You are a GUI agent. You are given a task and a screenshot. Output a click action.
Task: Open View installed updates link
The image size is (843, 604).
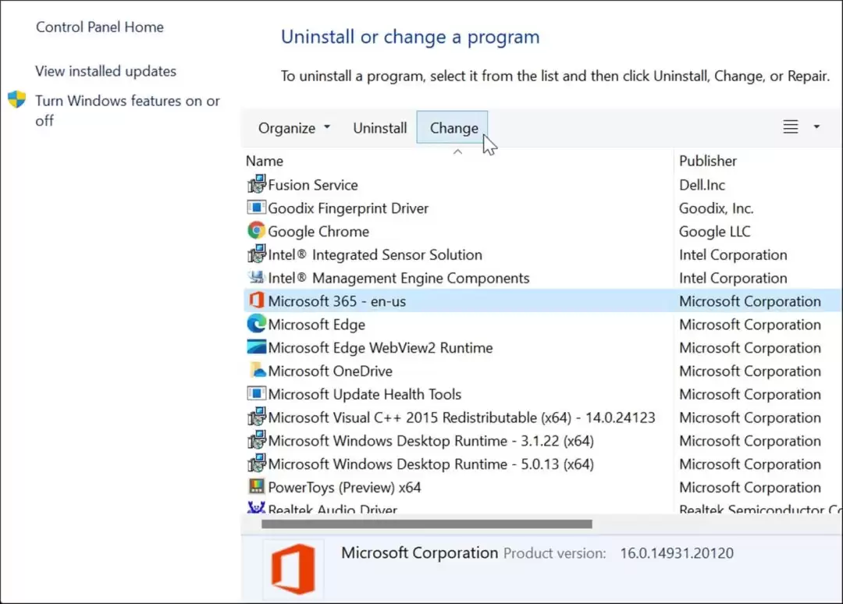[106, 71]
